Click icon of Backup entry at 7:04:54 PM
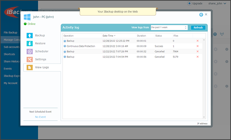 click(65, 57)
